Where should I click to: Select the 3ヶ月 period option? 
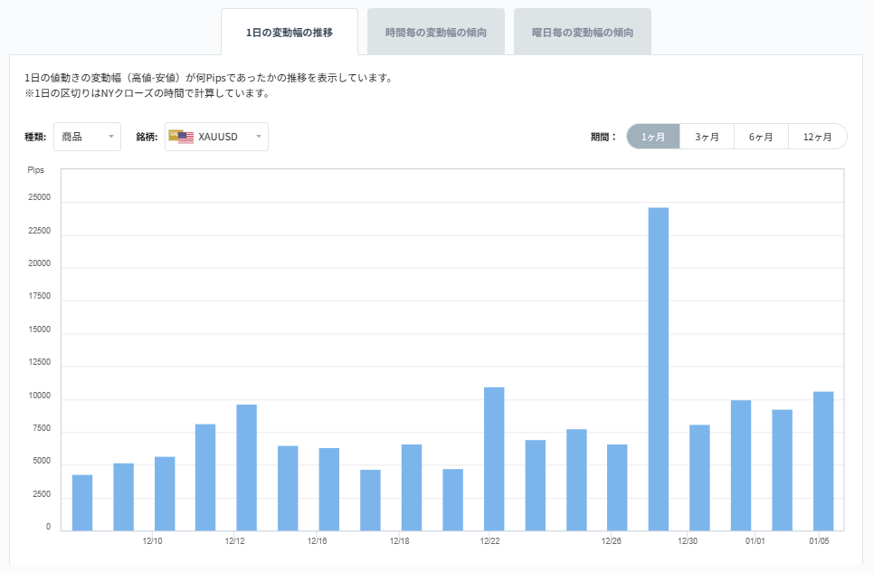[707, 136]
